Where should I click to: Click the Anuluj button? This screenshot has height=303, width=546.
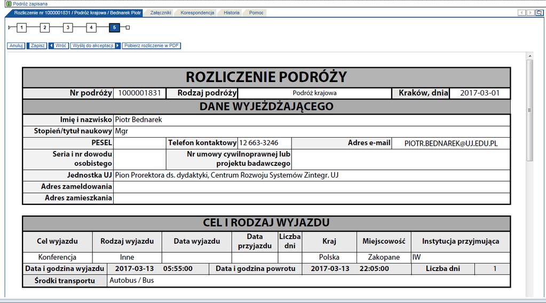(16, 45)
